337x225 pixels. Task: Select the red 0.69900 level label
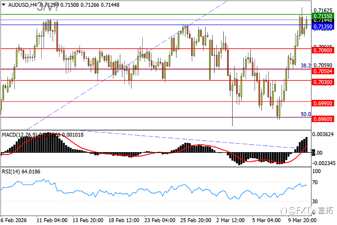[x=323, y=103]
